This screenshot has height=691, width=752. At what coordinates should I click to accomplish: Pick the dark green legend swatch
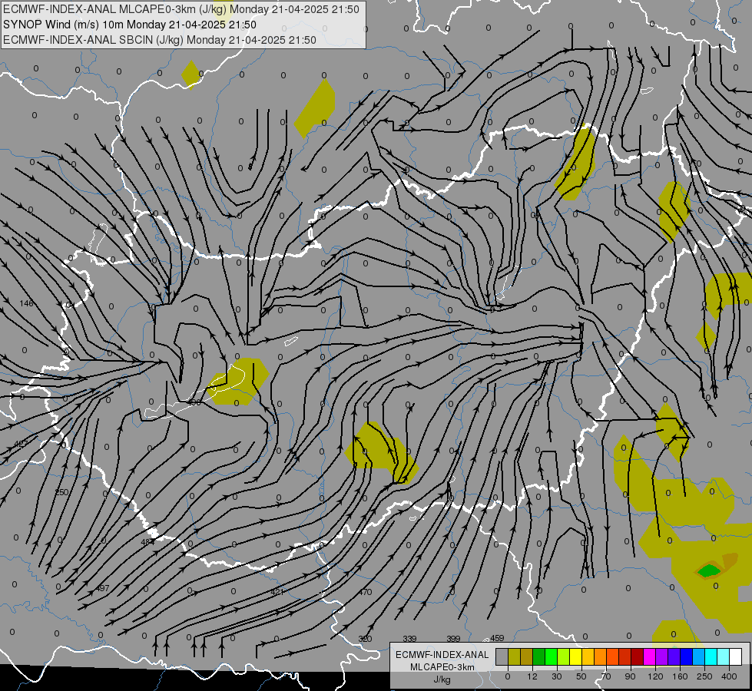pos(539,656)
